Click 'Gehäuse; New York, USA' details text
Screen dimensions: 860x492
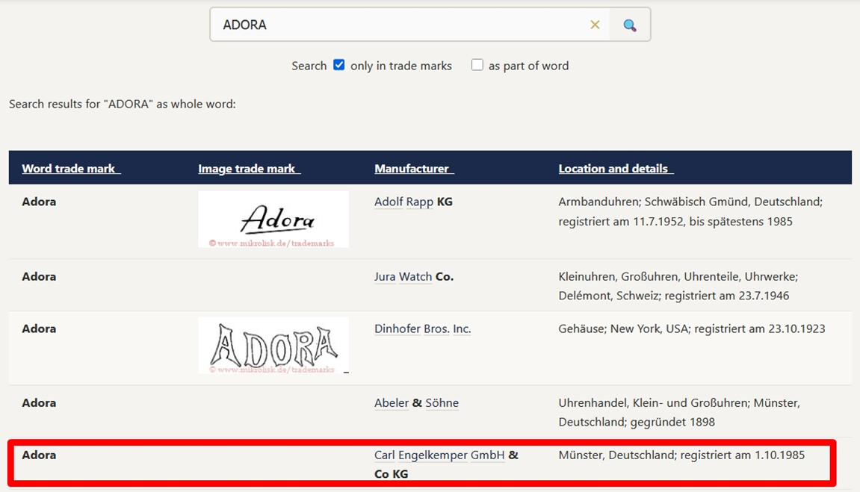(x=624, y=328)
